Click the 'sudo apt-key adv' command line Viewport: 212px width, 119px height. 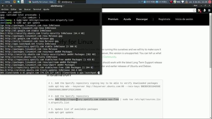(104, 87)
